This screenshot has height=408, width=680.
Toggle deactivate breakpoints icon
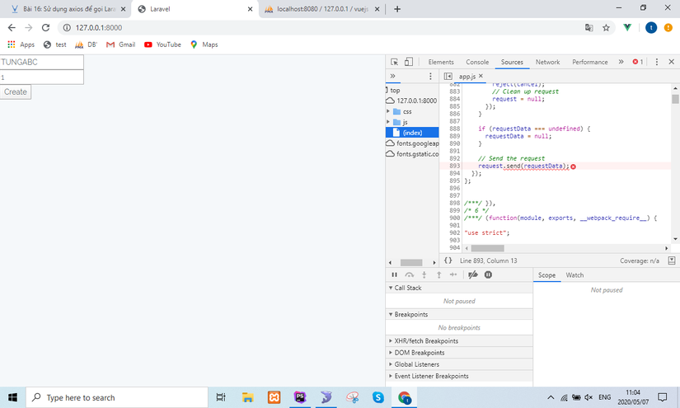(473, 274)
